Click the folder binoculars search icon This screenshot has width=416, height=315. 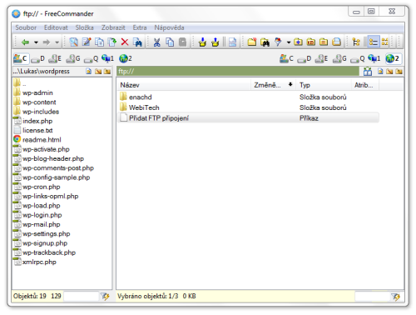coord(265,42)
